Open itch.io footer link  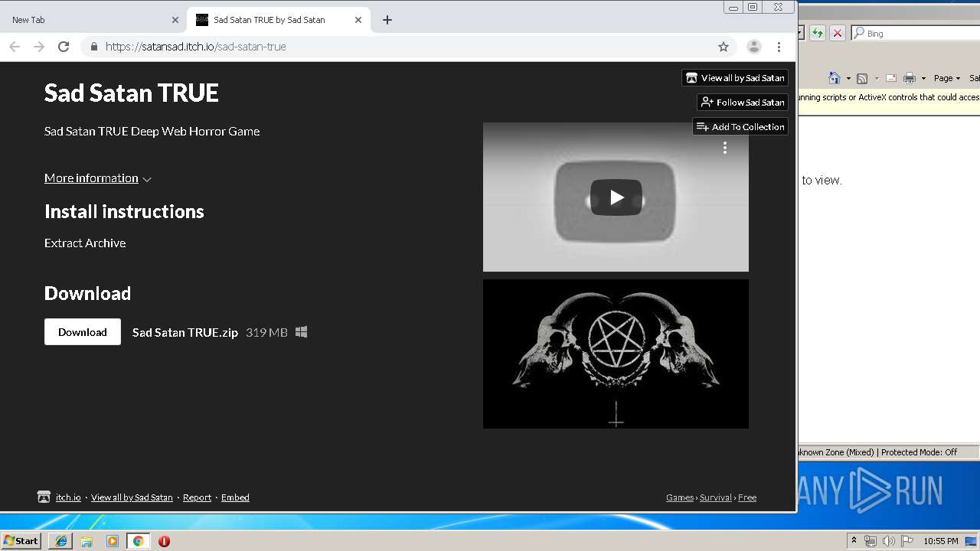(x=68, y=497)
